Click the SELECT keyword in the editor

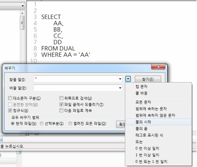[51, 17]
